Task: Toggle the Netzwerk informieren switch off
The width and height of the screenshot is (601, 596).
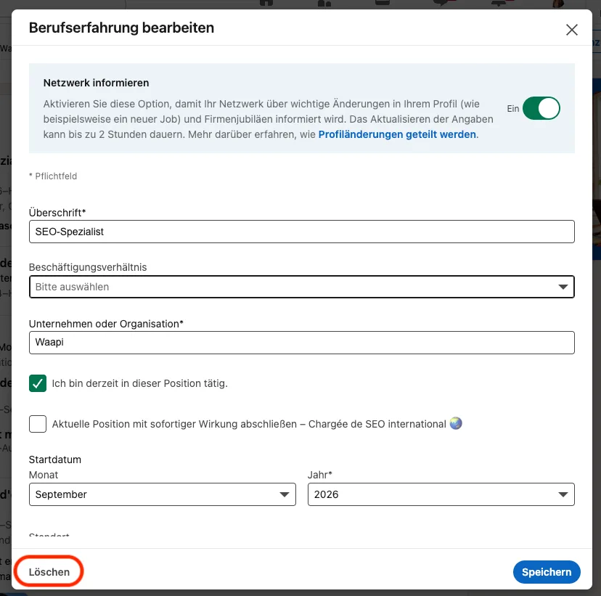Action: coord(541,108)
